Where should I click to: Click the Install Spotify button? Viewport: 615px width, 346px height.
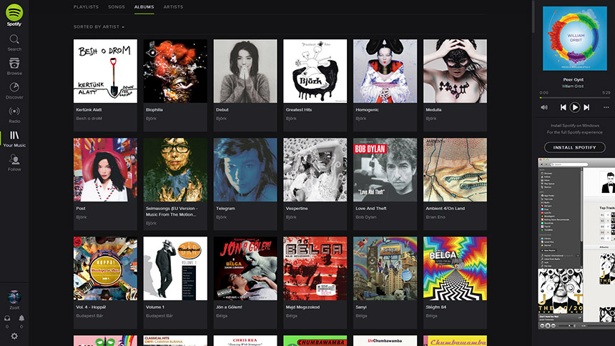(575, 147)
